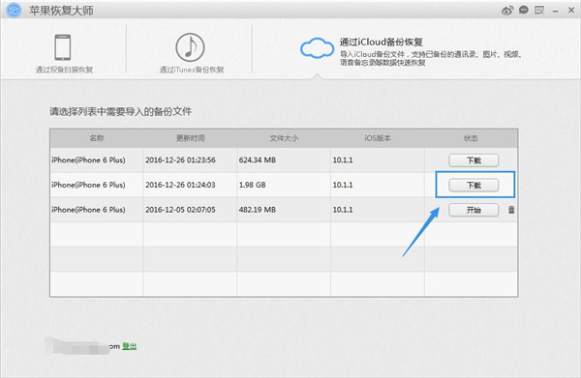The image size is (581, 378).
Task: Select the phone device scan recovery icon
Action: [63, 47]
